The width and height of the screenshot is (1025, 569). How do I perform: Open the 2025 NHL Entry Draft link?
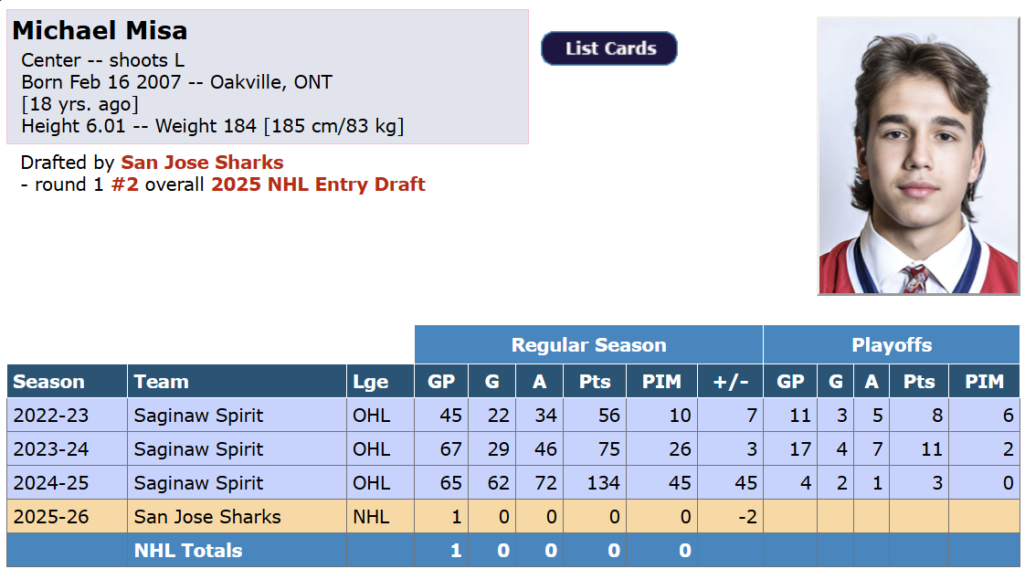click(x=318, y=184)
